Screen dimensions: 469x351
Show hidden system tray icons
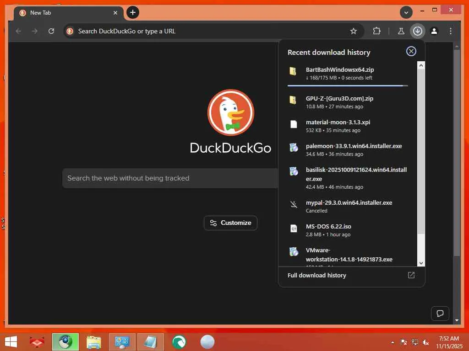pyautogui.click(x=393, y=342)
